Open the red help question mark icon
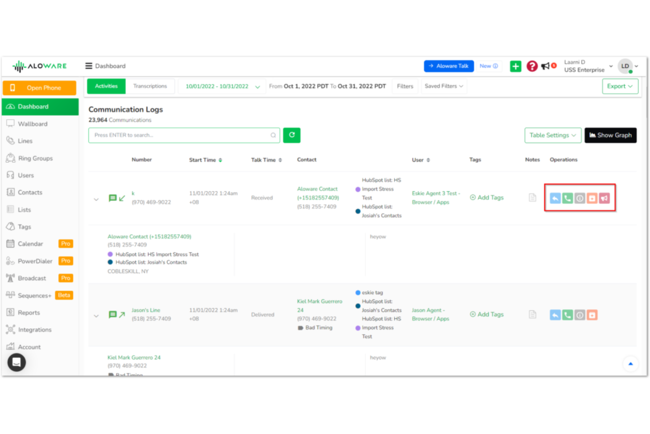This screenshot has height=434, width=650. click(x=532, y=66)
